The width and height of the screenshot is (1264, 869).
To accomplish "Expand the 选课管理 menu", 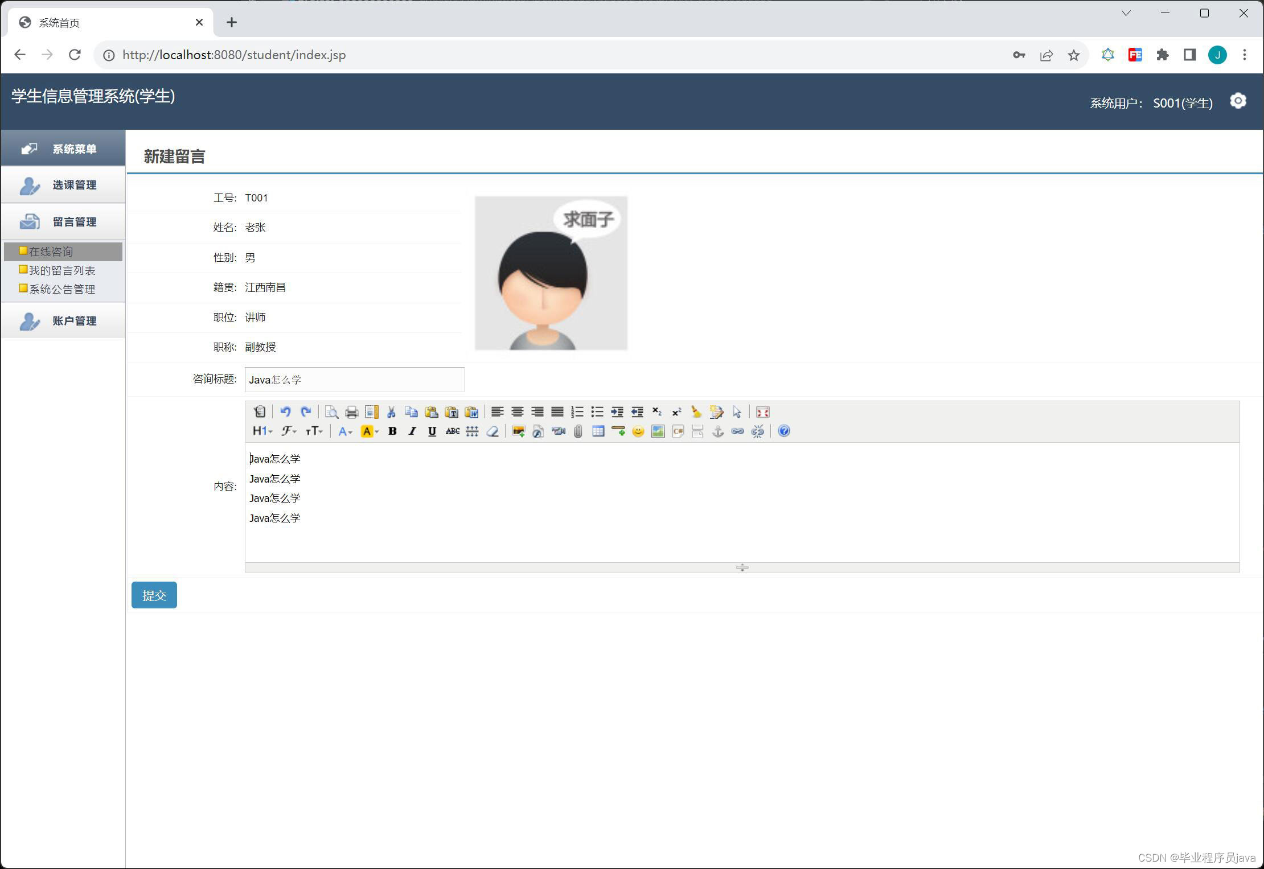I will pyautogui.click(x=63, y=185).
